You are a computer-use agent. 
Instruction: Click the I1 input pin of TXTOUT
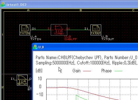[86, 28]
